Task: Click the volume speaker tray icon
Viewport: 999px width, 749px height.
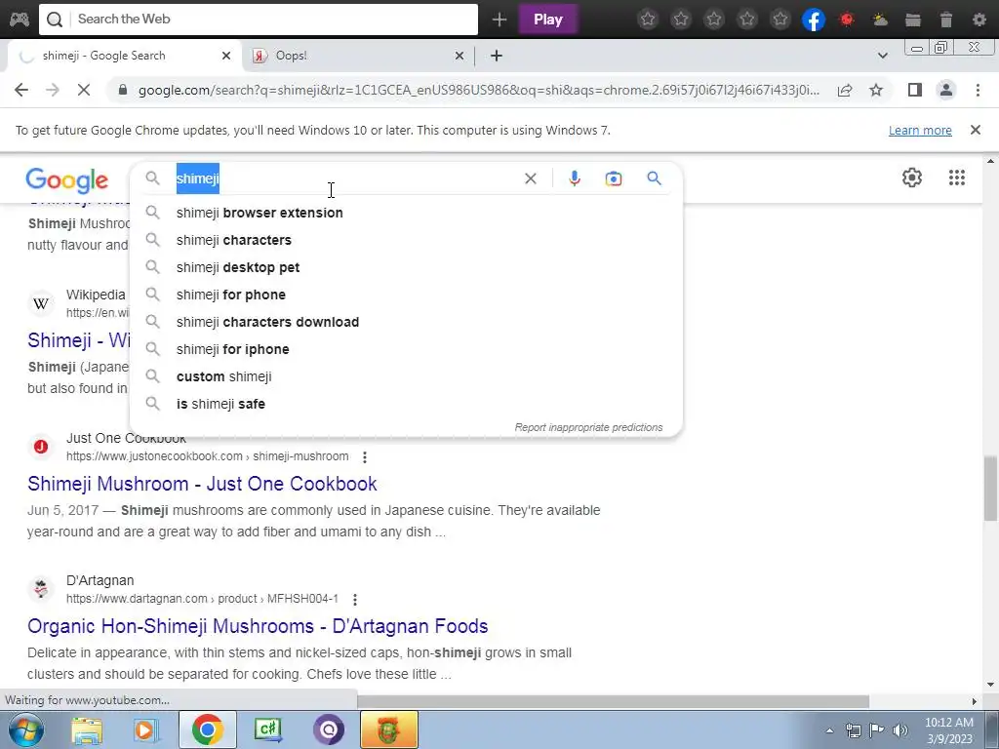Action: (899, 730)
